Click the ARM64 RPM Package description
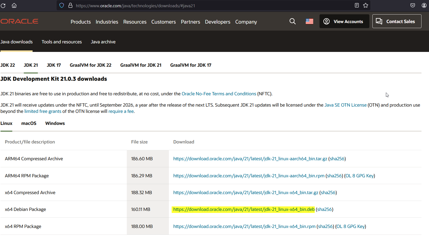The image size is (429, 236). [x=27, y=176]
